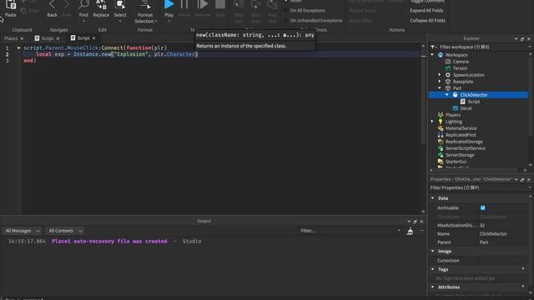Open the All Contexts dropdown
Screen dimensions: 534x300
pyautogui.click(x=65, y=231)
